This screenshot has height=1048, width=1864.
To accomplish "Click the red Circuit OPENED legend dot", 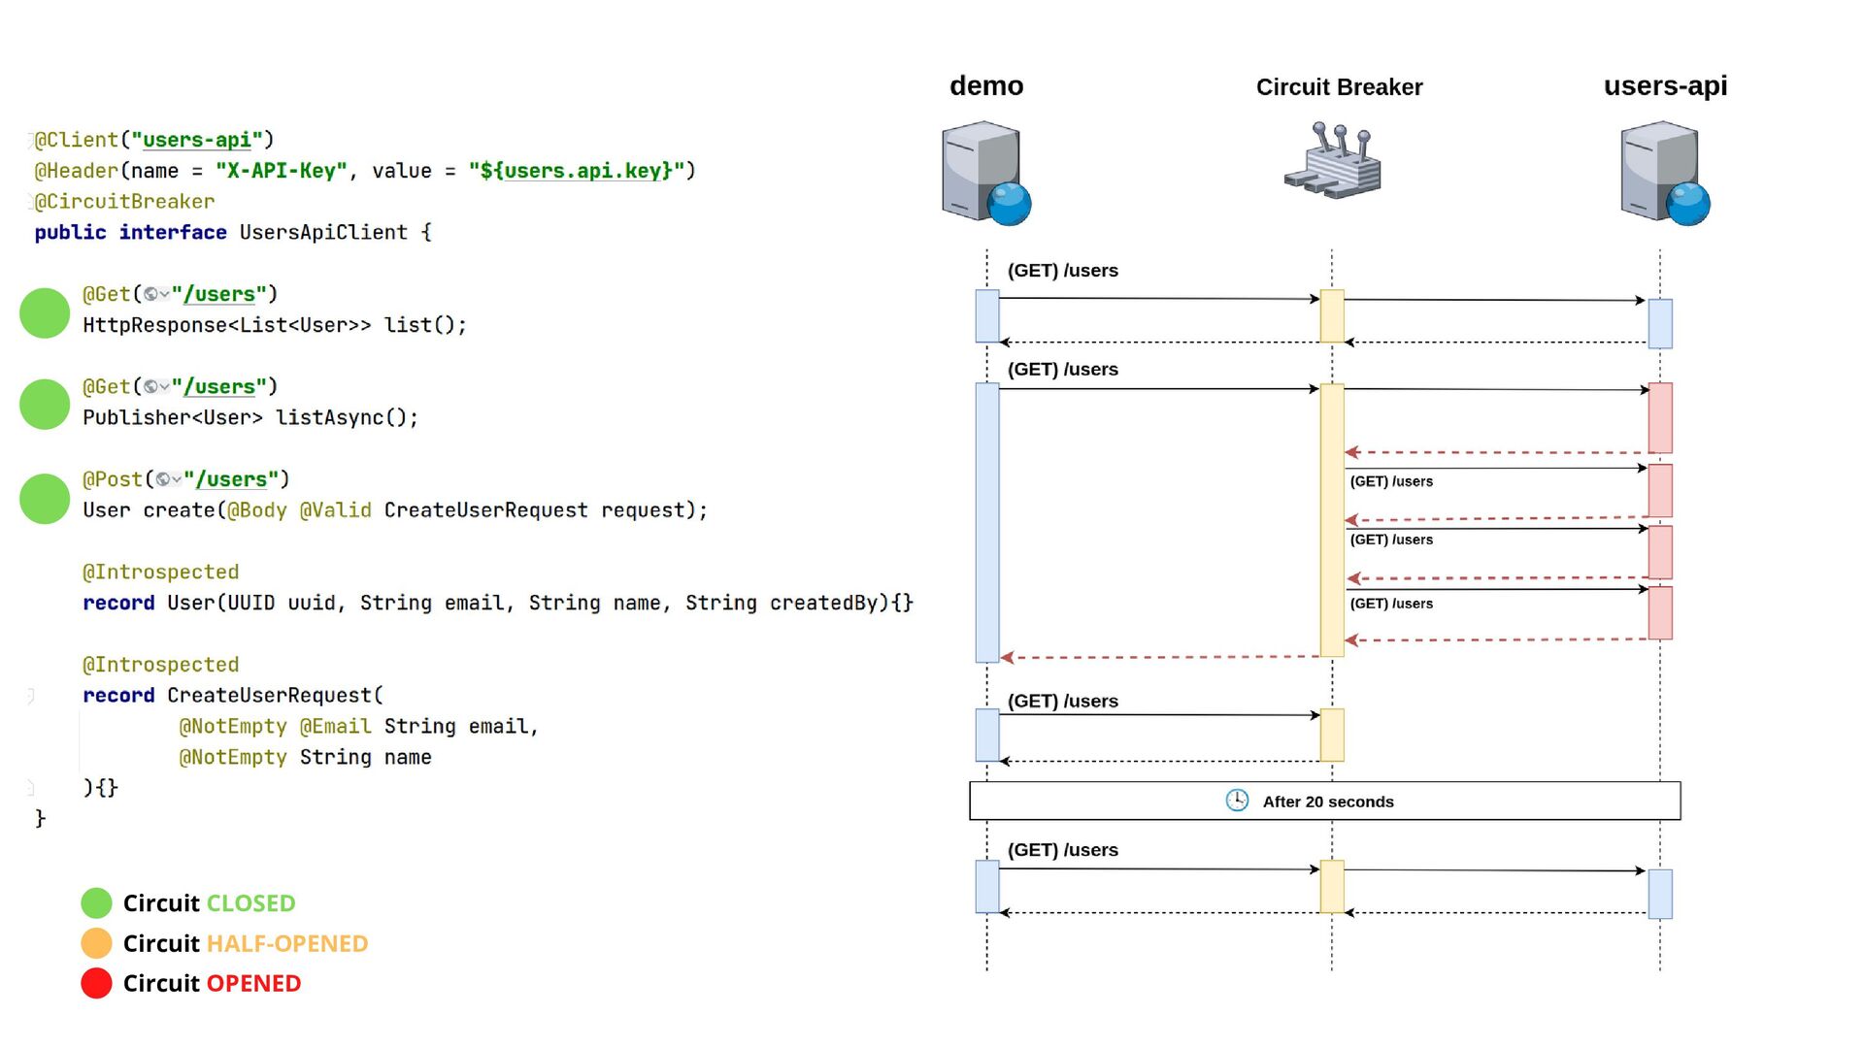I will (x=96, y=983).
